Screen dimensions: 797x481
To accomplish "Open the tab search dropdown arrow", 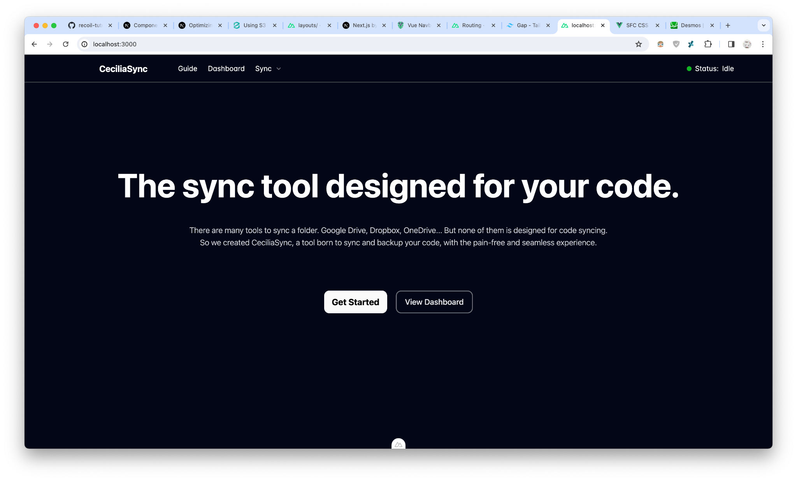I will pyautogui.click(x=764, y=25).
